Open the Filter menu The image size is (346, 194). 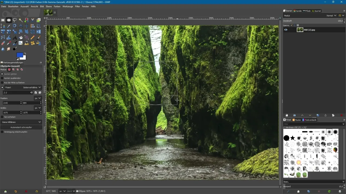tap(77, 6)
